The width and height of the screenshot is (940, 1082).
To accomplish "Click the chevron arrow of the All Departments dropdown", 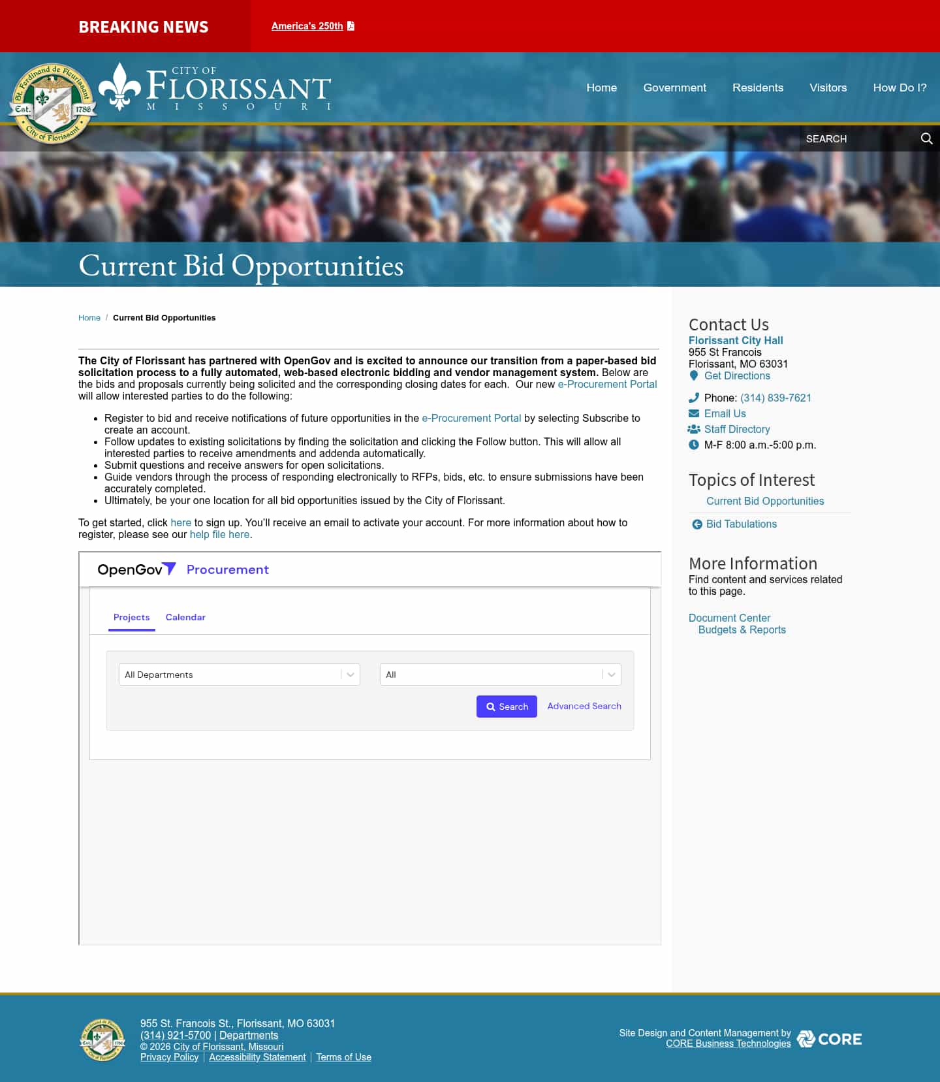I will tap(351, 675).
